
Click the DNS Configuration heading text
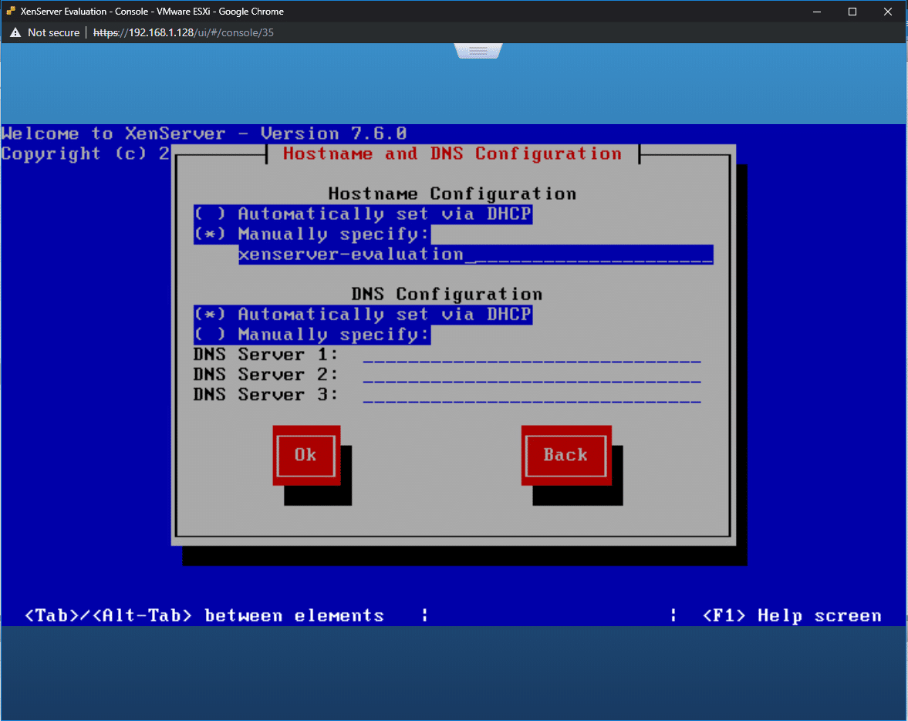tap(447, 295)
